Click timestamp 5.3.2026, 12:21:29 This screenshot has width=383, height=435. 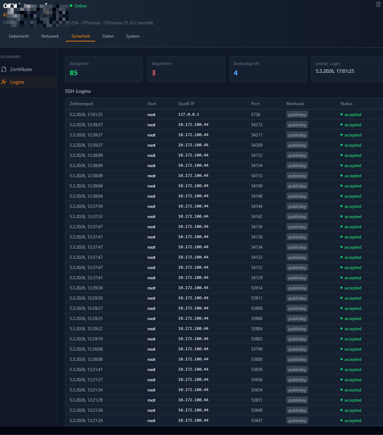[x=86, y=400]
